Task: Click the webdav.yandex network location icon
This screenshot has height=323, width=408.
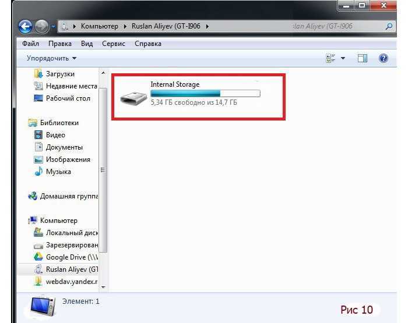Action: click(38, 282)
